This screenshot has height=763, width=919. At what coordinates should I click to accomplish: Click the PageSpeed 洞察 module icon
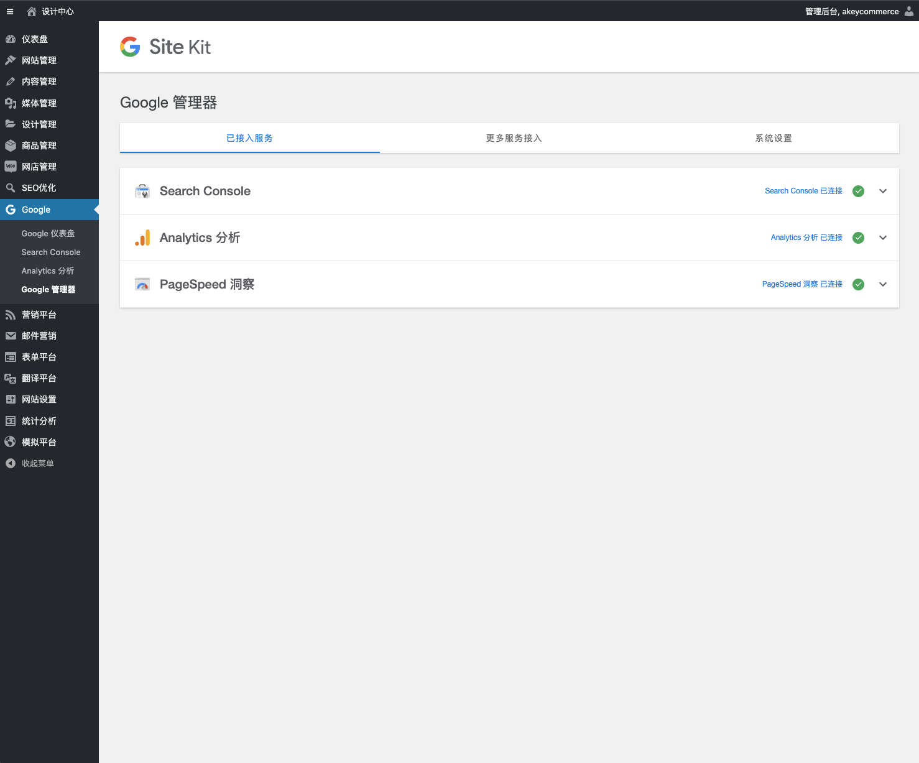click(x=142, y=284)
